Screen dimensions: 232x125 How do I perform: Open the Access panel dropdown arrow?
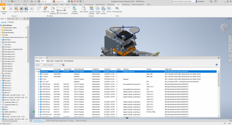pos(17,16)
